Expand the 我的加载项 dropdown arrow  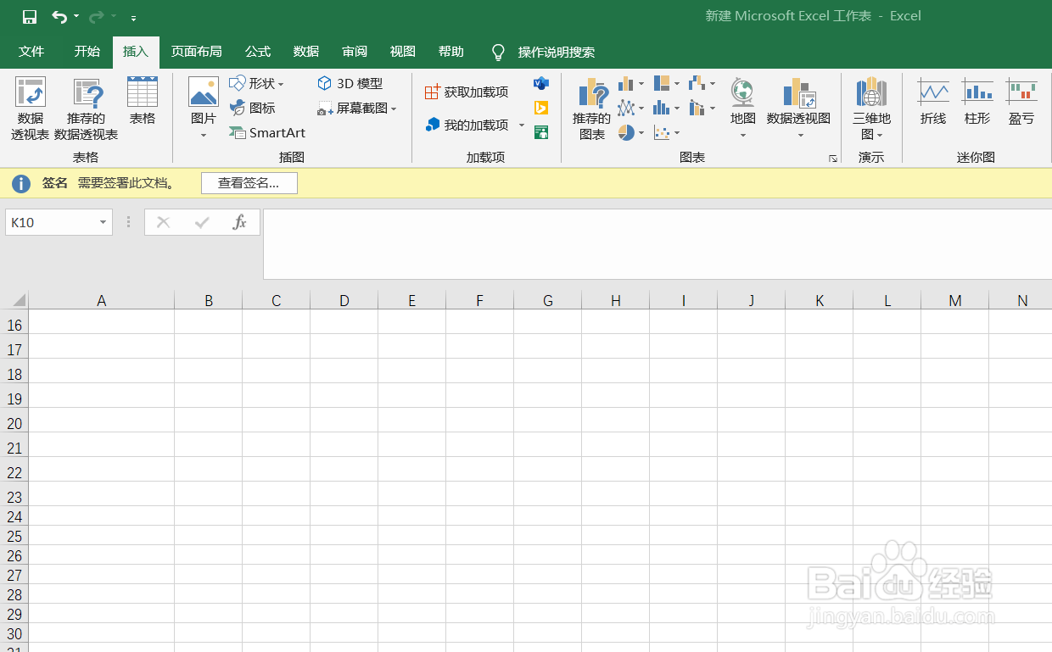click(x=522, y=125)
